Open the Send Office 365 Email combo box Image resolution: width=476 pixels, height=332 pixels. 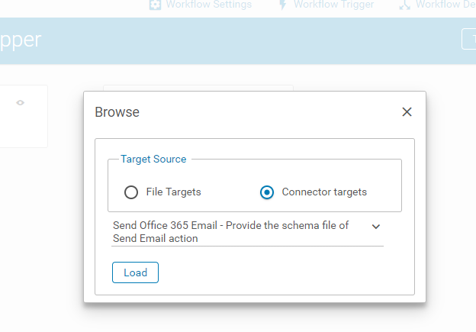coord(247,232)
